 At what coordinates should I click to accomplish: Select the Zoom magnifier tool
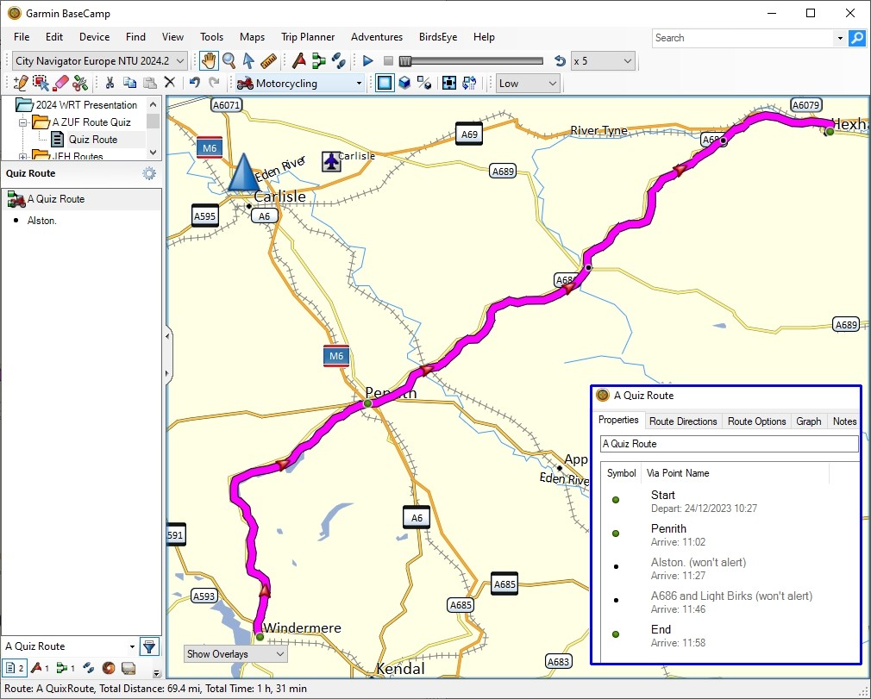pyautogui.click(x=229, y=60)
